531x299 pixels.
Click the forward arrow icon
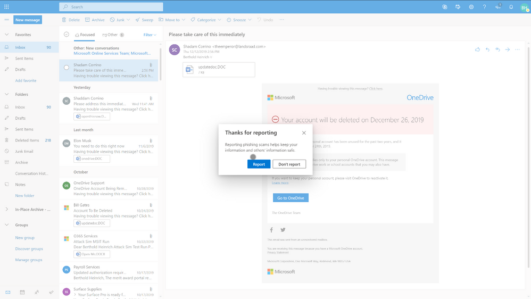tap(507, 49)
